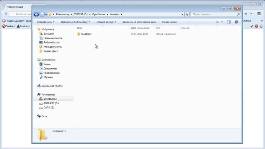The height and width of the screenshot is (149, 265).
Task: Open the Изображения library
Action: [x=51, y=73]
